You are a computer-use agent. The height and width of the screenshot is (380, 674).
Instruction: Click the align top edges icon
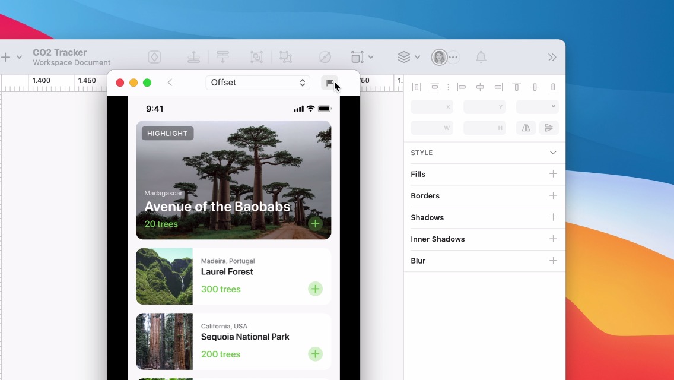(x=516, y=87)
